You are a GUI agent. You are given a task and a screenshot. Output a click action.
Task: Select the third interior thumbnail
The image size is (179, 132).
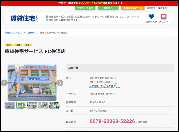click(32, 105)
